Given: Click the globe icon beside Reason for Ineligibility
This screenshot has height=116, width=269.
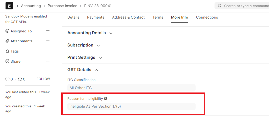Looking at the screenshot, I should point(106,98).
